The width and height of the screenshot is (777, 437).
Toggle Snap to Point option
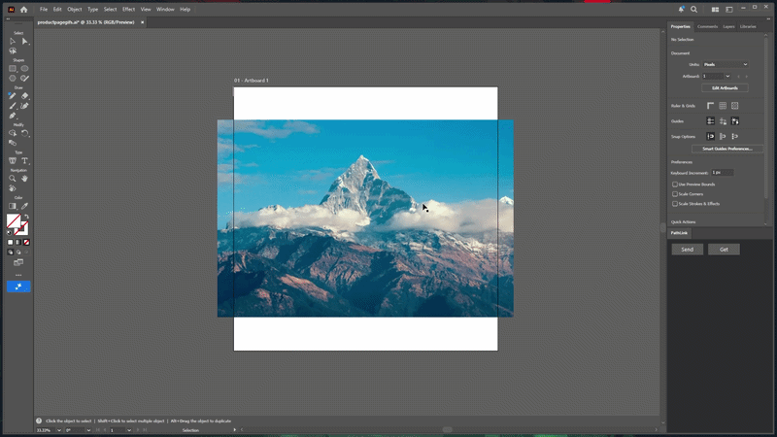(x=711, y=136)
